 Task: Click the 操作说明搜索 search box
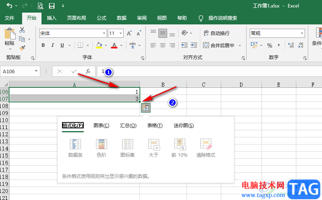[222, 18]
